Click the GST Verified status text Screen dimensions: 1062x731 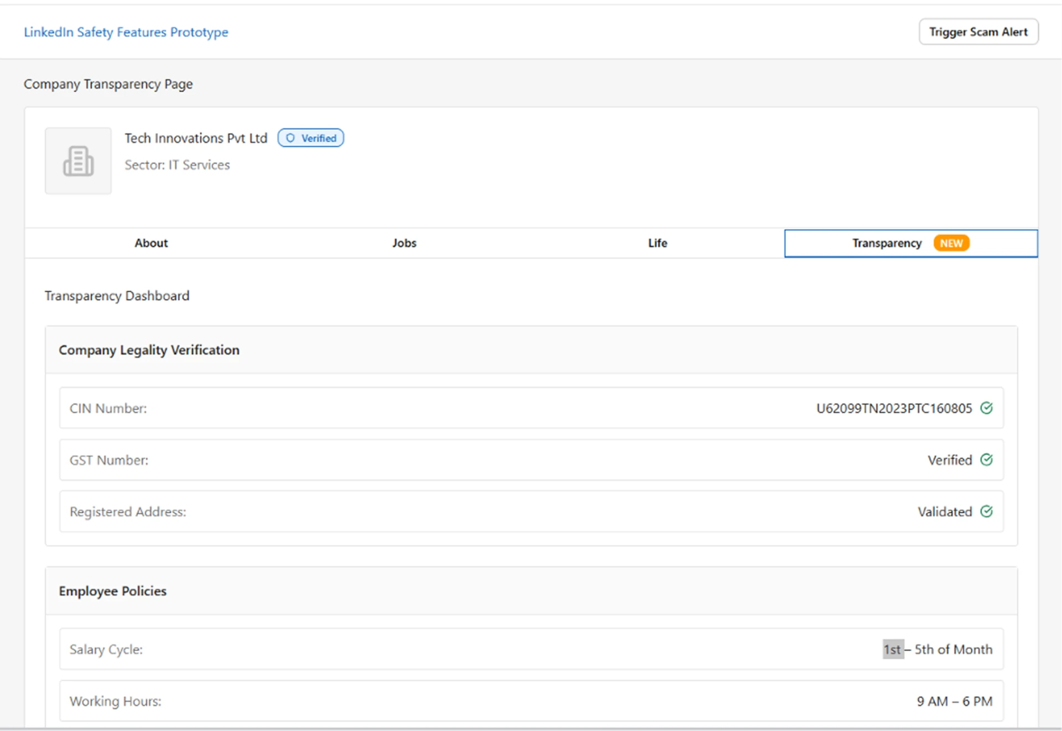point(950,460)
